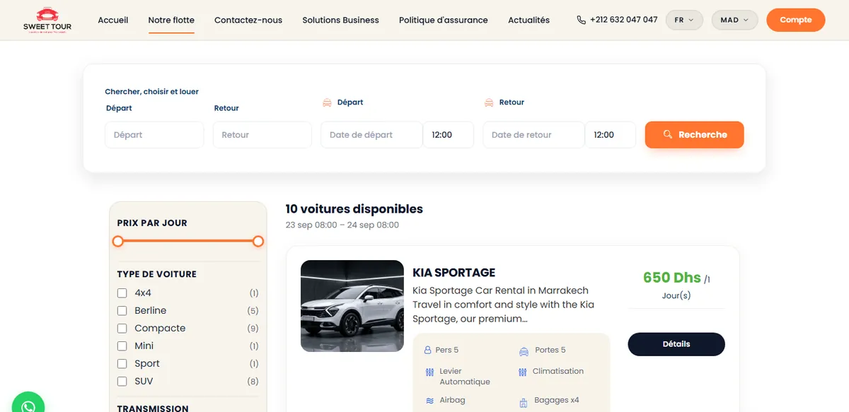
Task: Click the Sweet Tour logo
Action: coord(47,20)
